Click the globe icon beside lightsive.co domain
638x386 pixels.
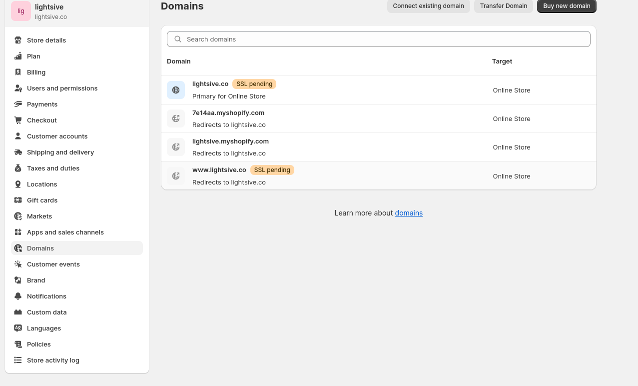[x=176, y=90]
